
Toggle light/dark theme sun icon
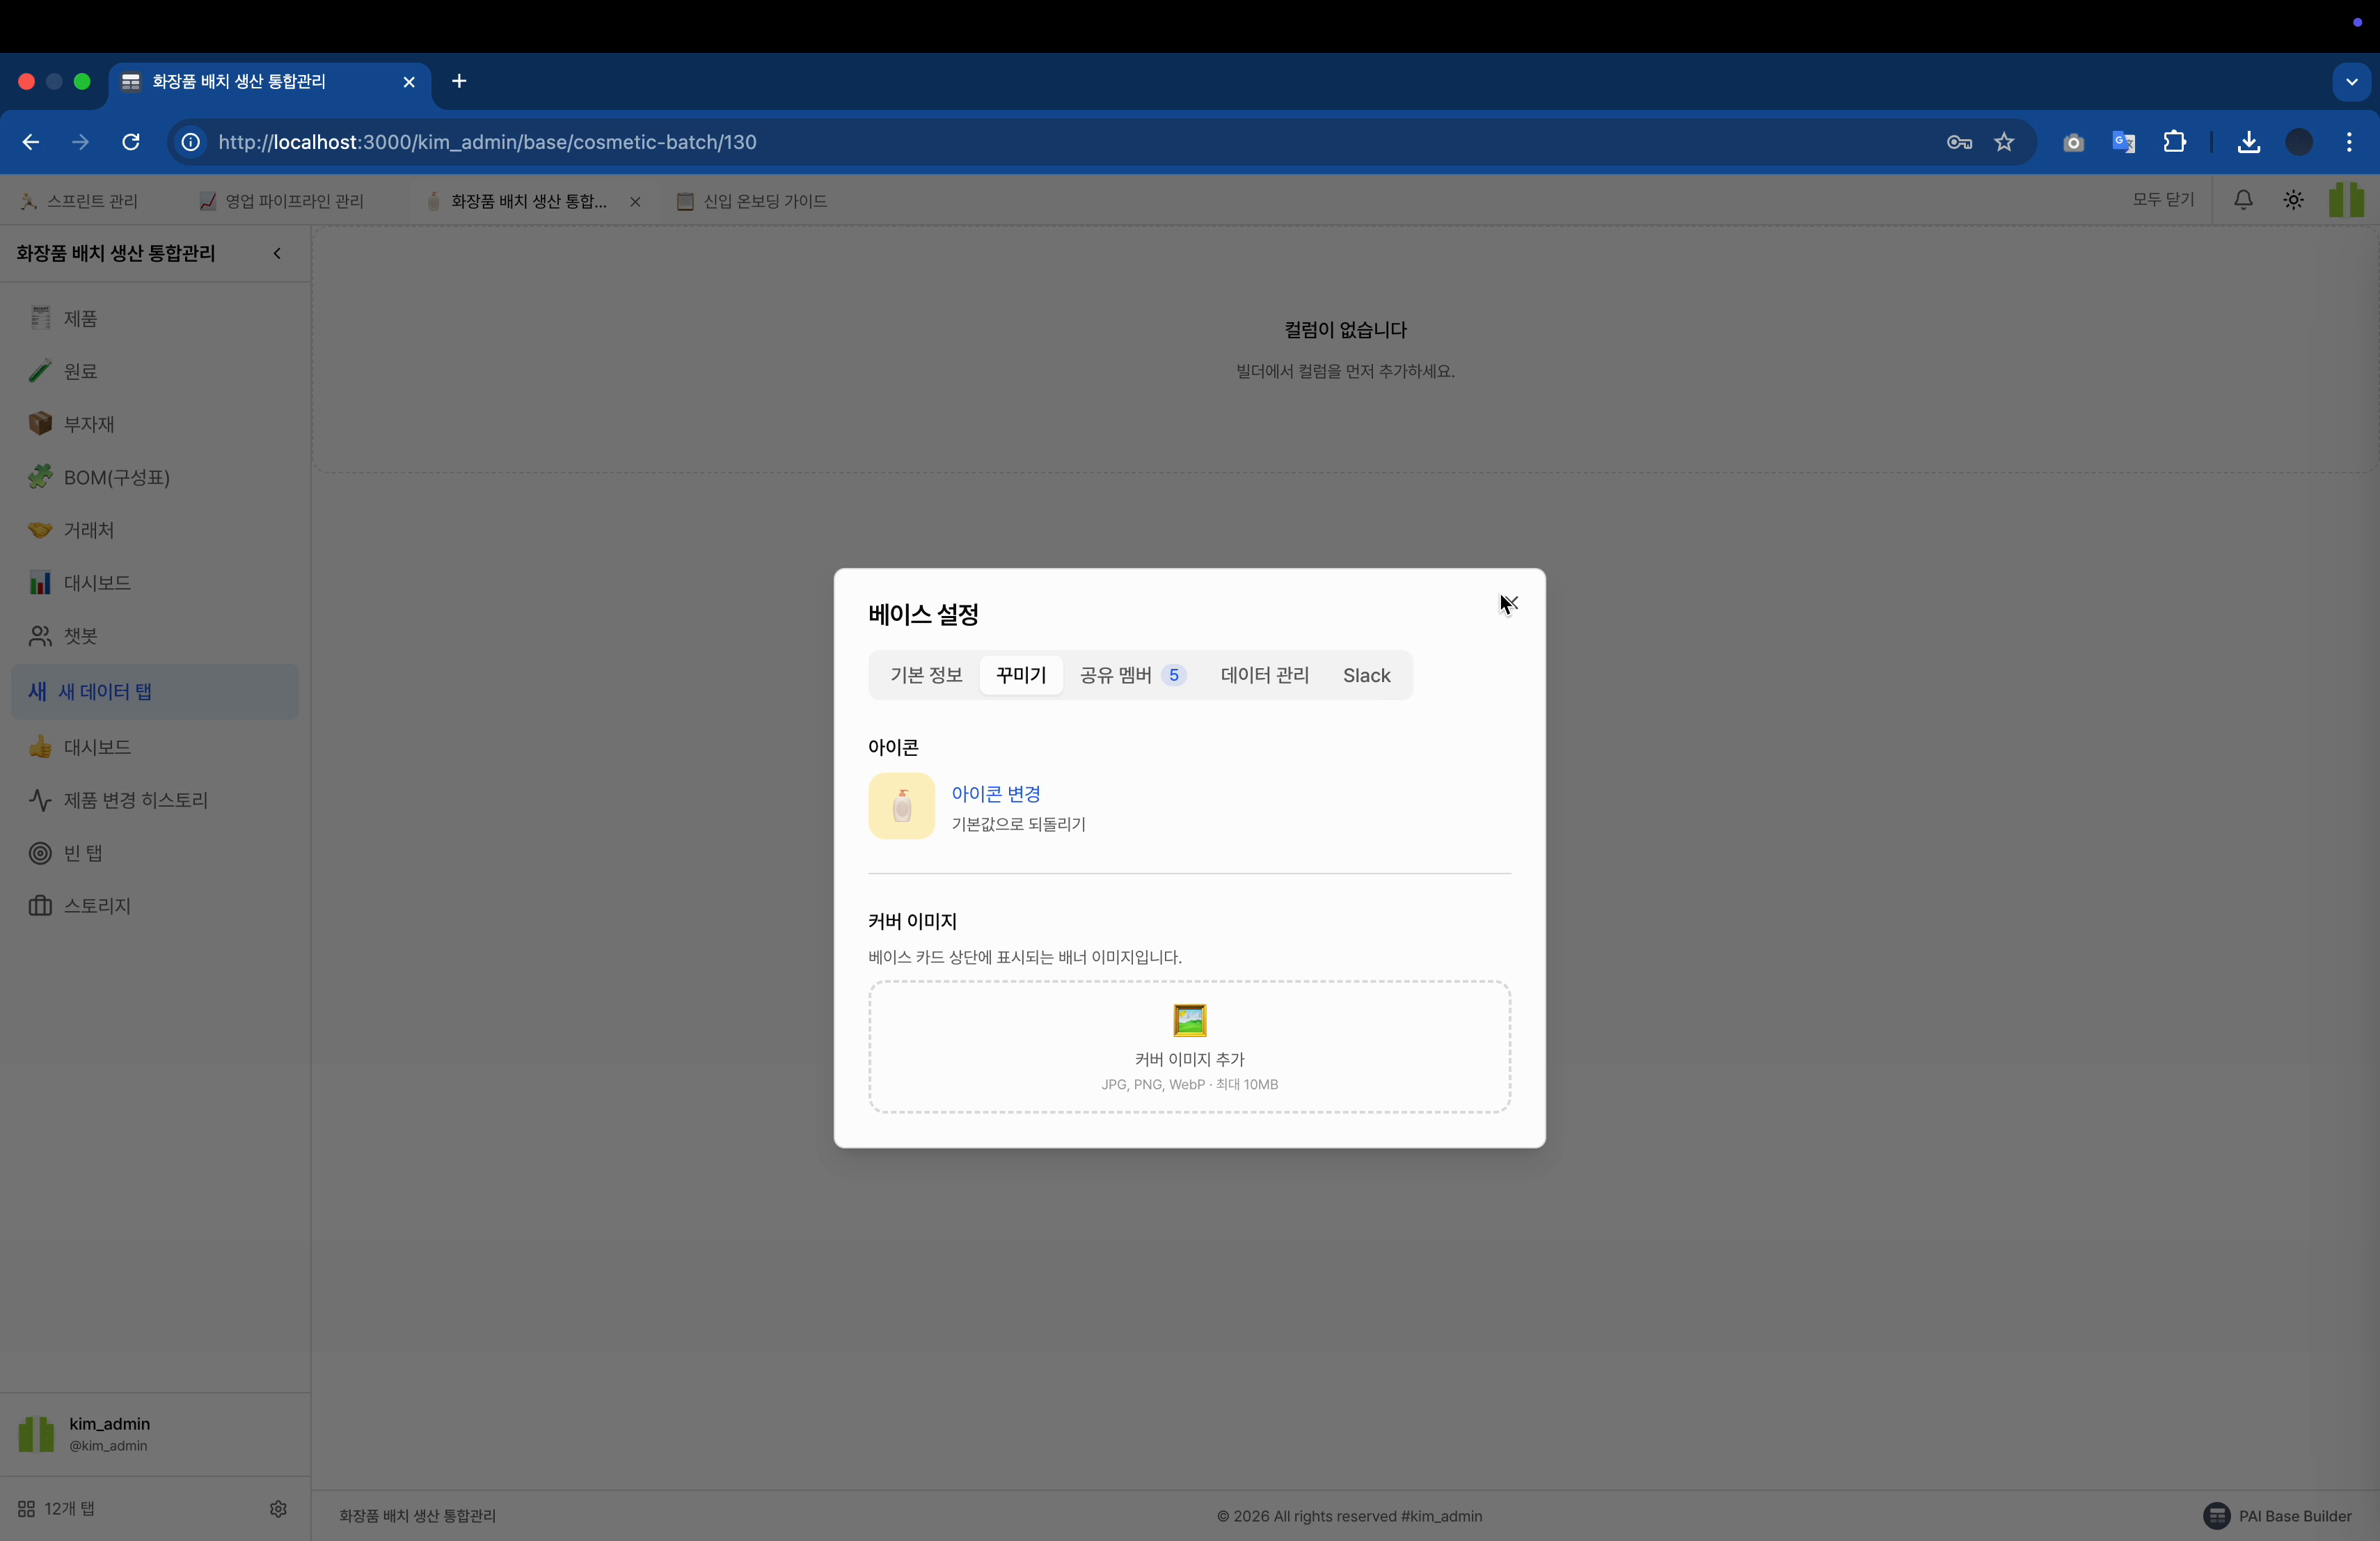point(2293,201)
